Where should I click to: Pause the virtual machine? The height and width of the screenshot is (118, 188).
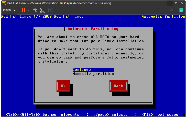coord(23,10)
